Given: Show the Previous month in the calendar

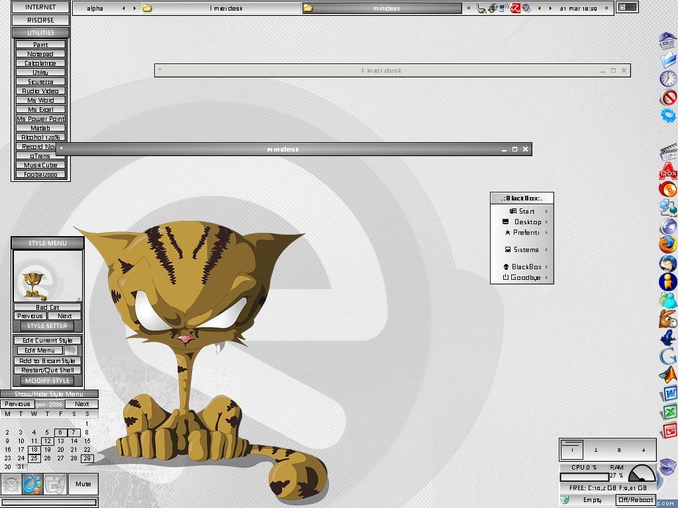Looking at the screenshot, I should click(x=17, y=404).
